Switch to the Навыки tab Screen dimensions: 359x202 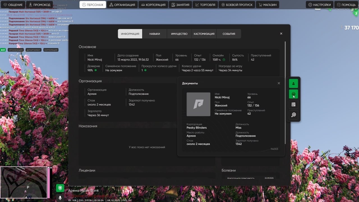(x=155, y=34)
